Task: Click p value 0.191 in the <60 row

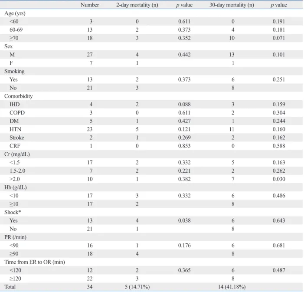Action: [279, 21]
